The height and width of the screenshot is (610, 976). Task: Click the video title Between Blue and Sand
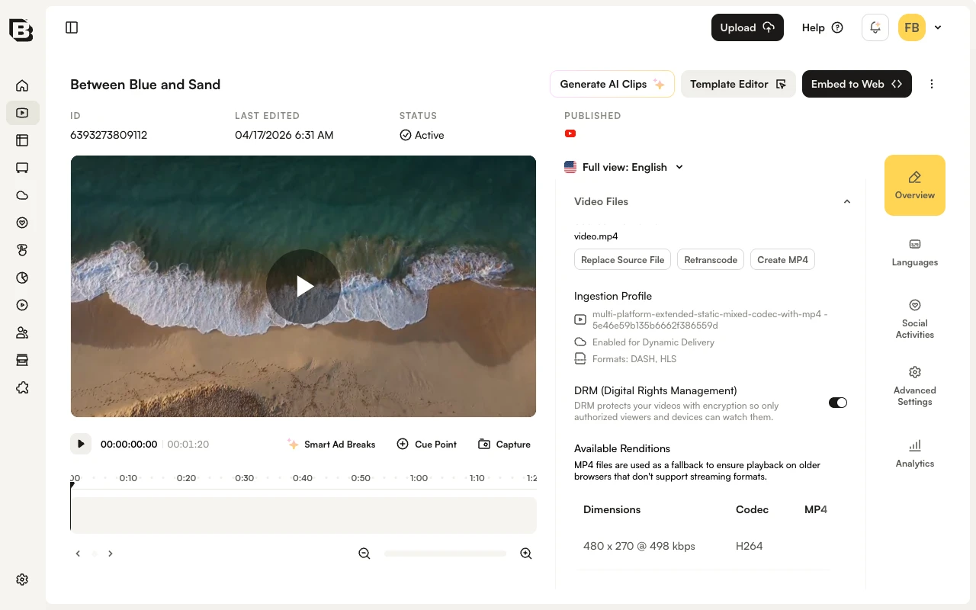146,85
